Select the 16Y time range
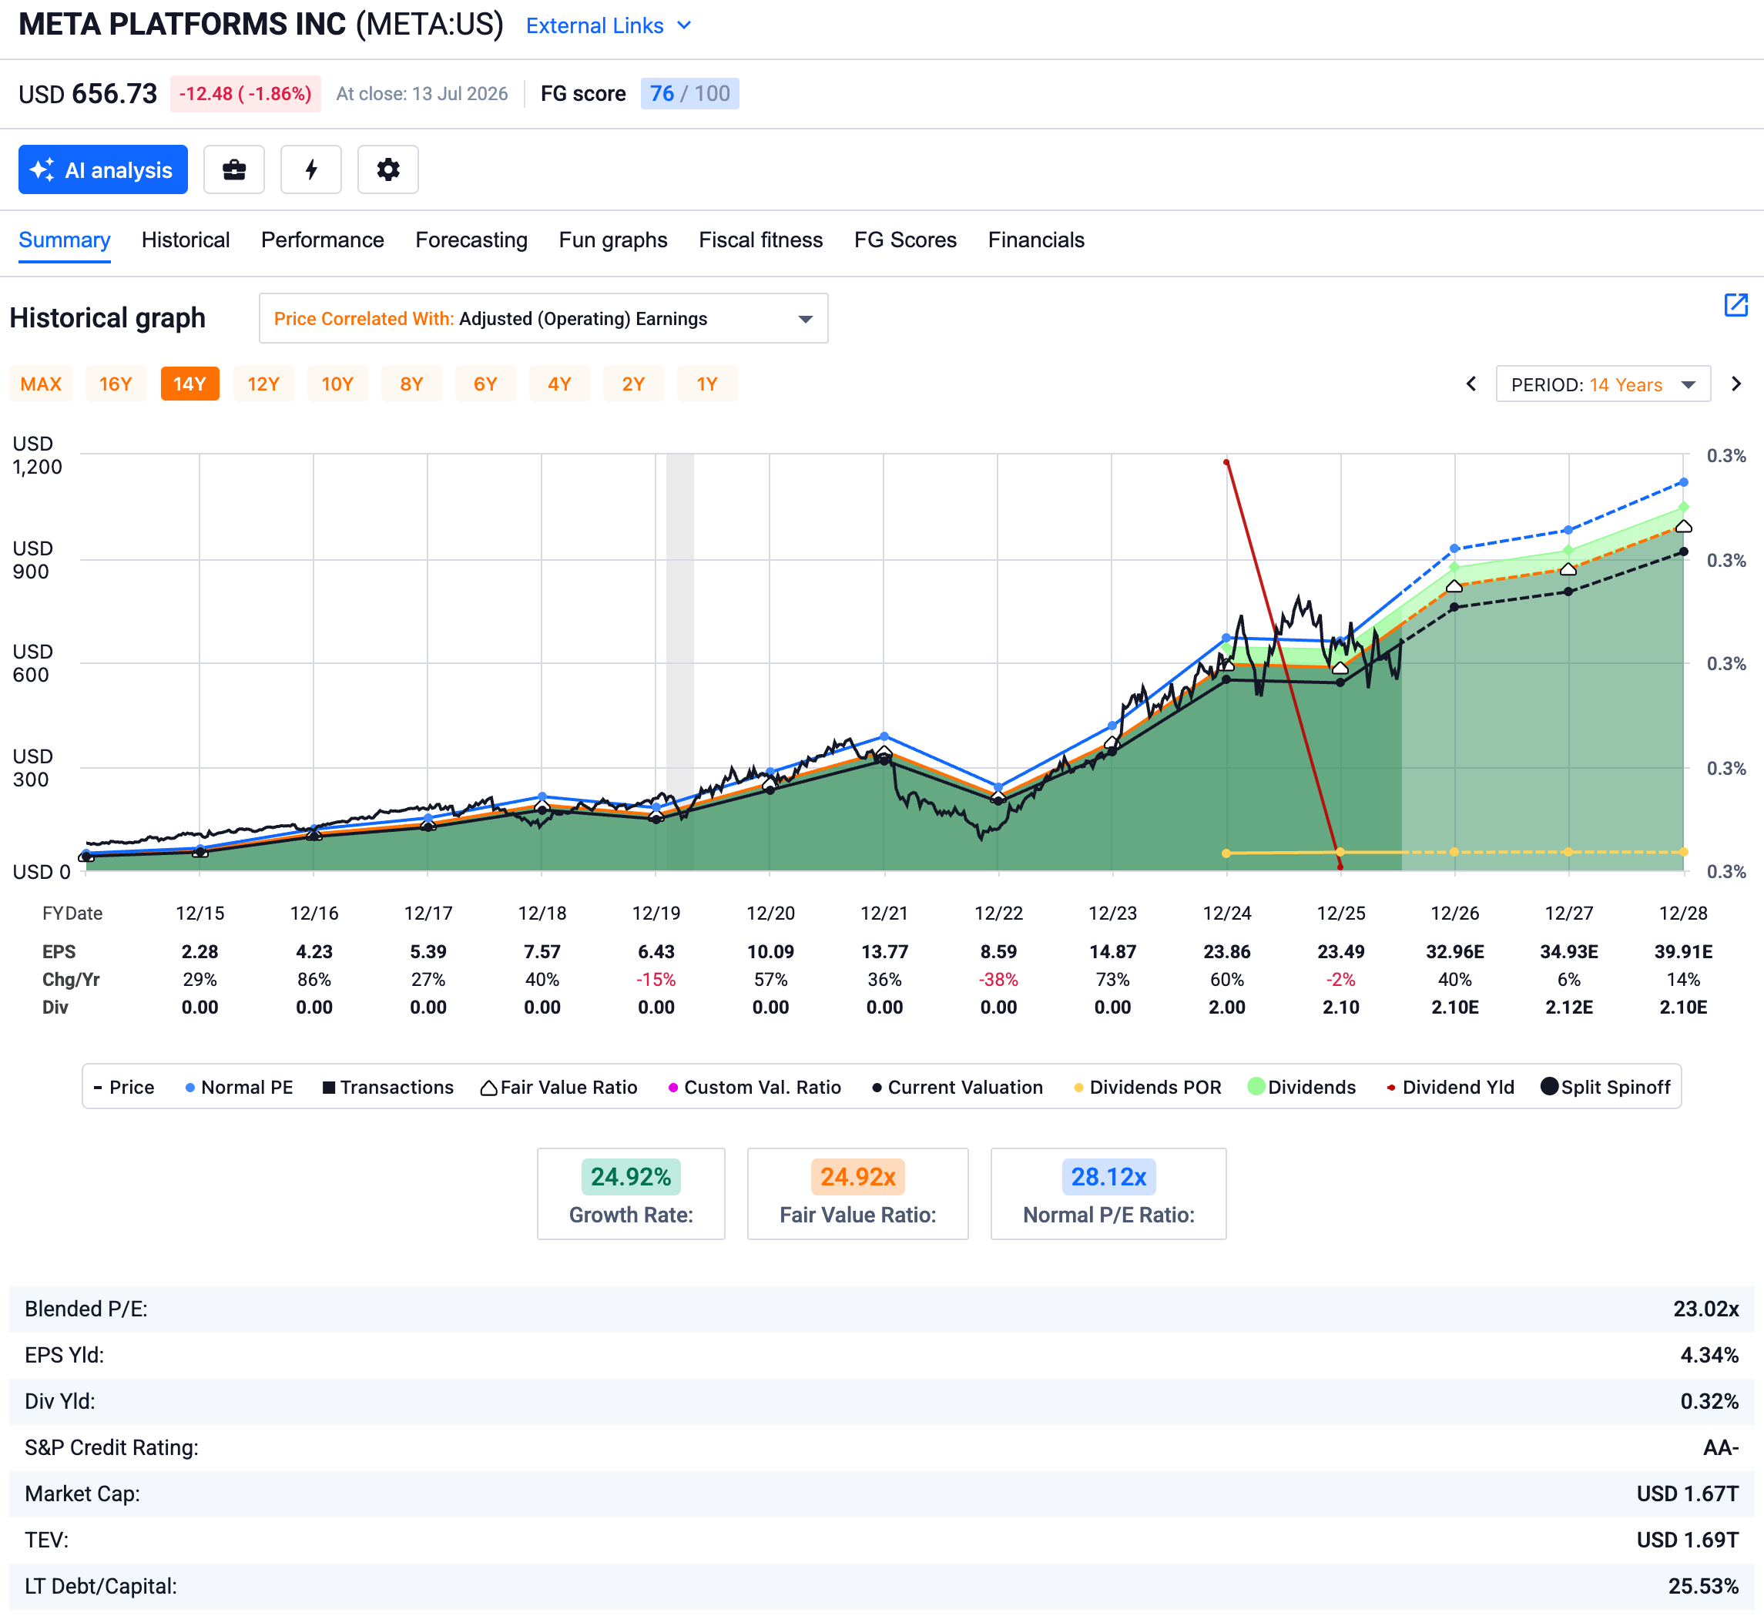The height and width of the screenshot is (1616, 1764). (116, 384)
